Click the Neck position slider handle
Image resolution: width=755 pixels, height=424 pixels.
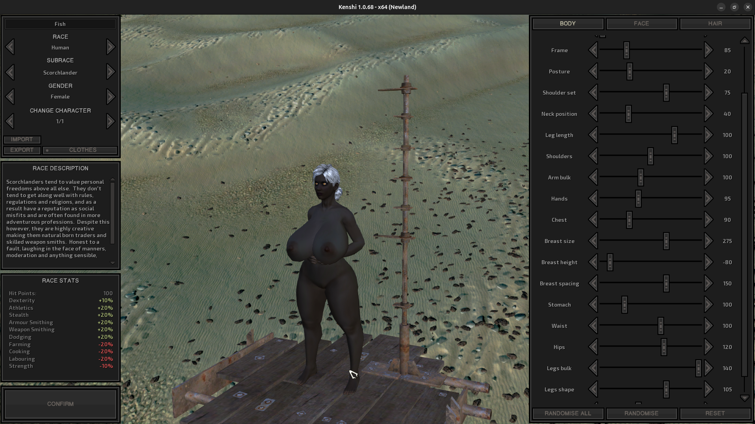[x=628, y=114]
